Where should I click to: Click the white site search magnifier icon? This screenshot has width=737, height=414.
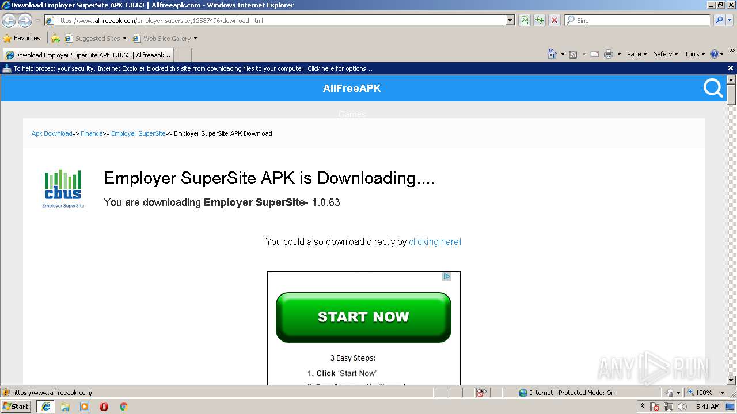click(713, 88)
